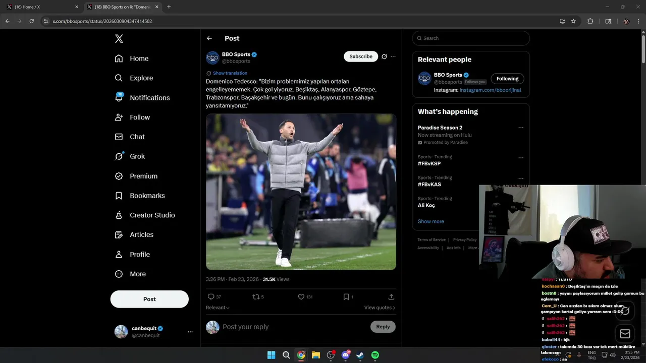Open a new browser tab

(169, 7)
